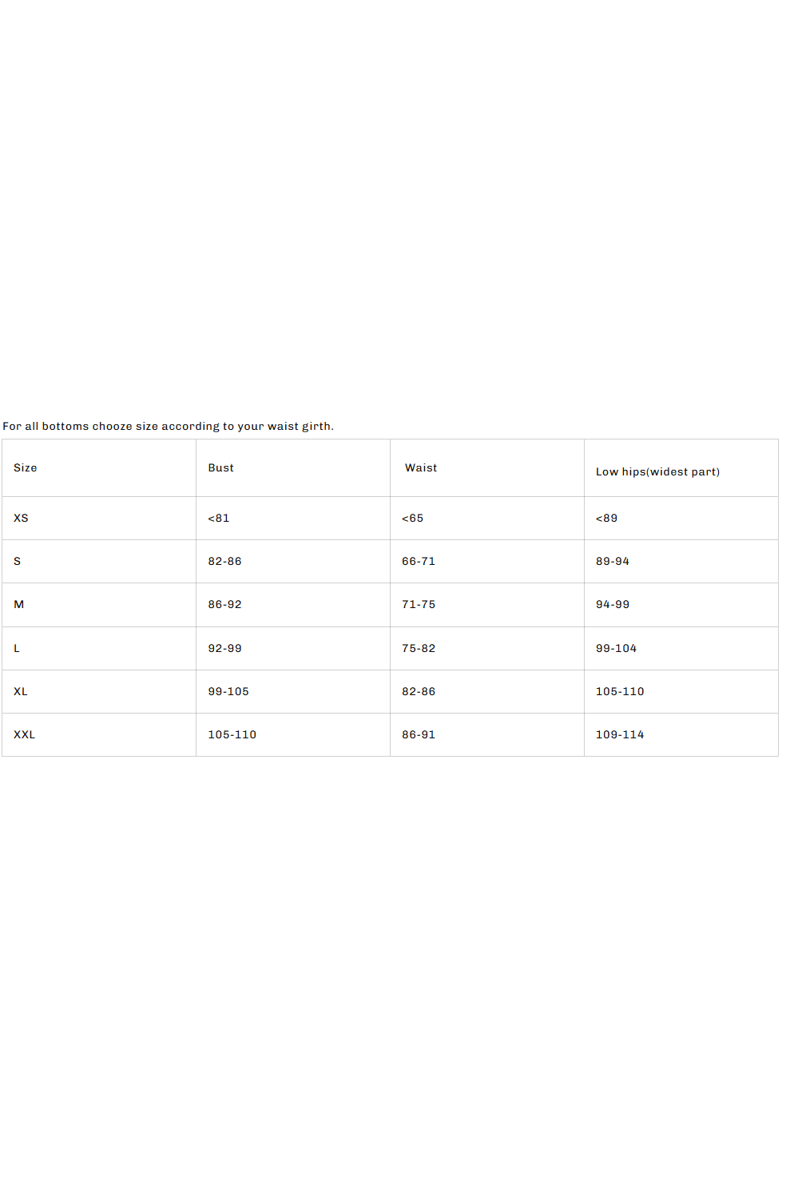Select the M size row label
Screen dimensions: 790x1185
(18, 605)
